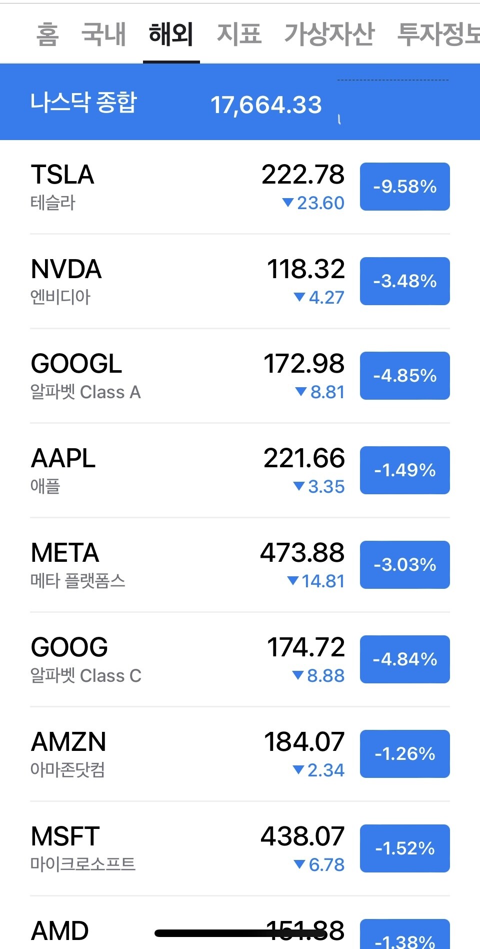
Task: Tap the AAPL -1.49% change button
Action: click(x=404, y=470)
